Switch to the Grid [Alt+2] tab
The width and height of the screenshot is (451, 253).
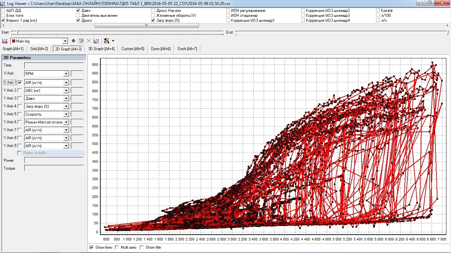[x=39, y=49]
